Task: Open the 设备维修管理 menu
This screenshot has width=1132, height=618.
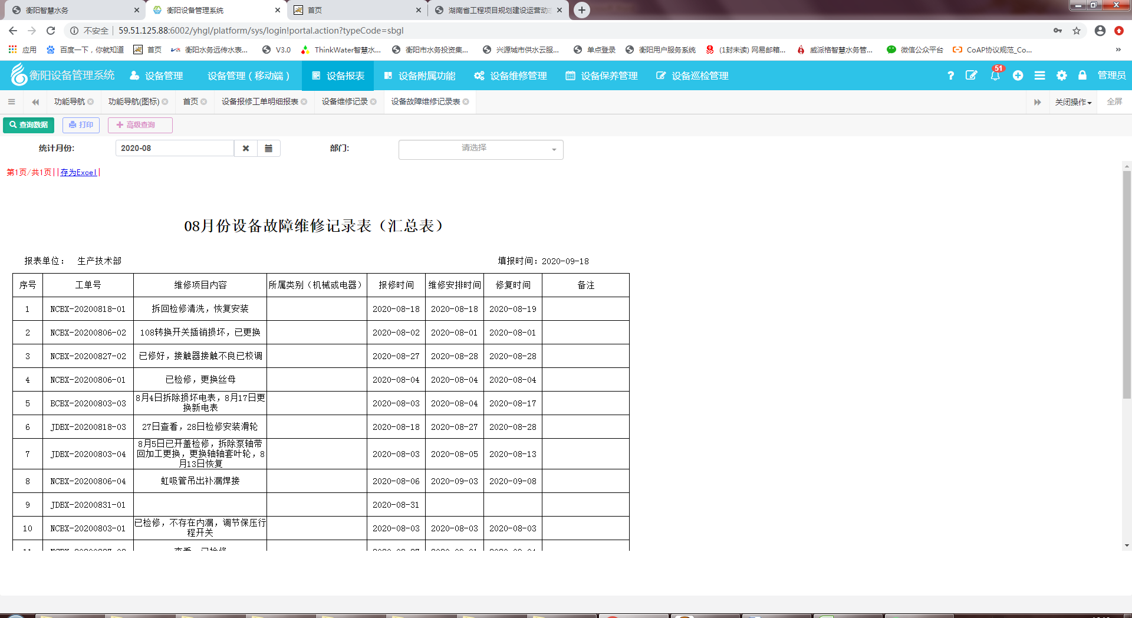Action: (x=511, y=76)
